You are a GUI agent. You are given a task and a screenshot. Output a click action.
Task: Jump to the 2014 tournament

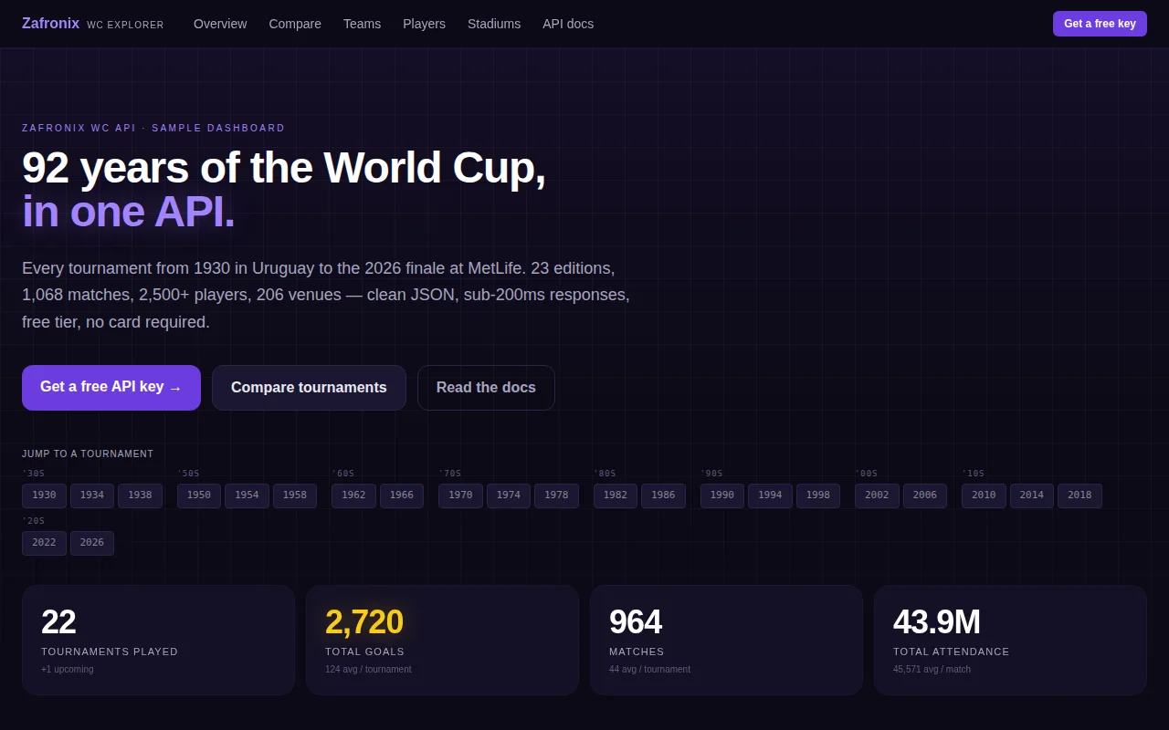click(1032, 495)
